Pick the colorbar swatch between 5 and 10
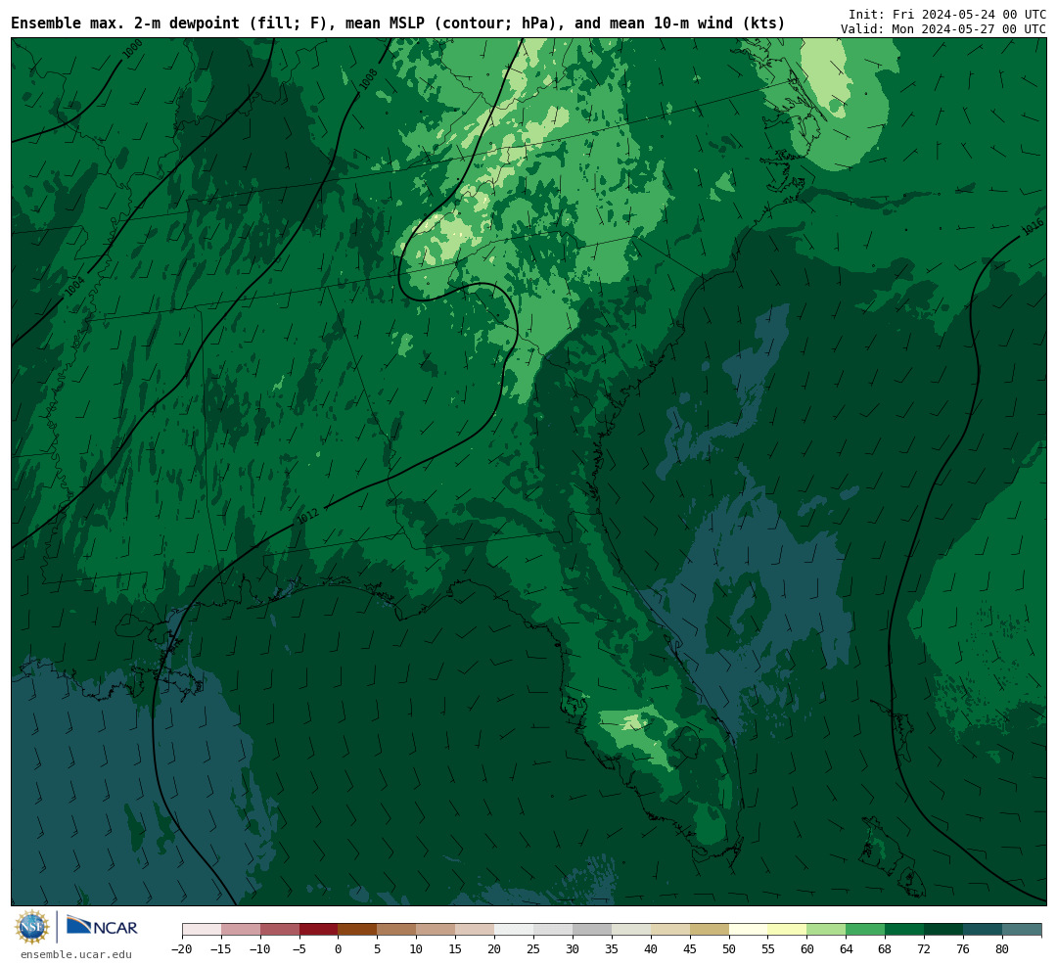Image resolution: width=1057 pixels, height=967 pixels. pyautogui.click(x=397, y=930)
